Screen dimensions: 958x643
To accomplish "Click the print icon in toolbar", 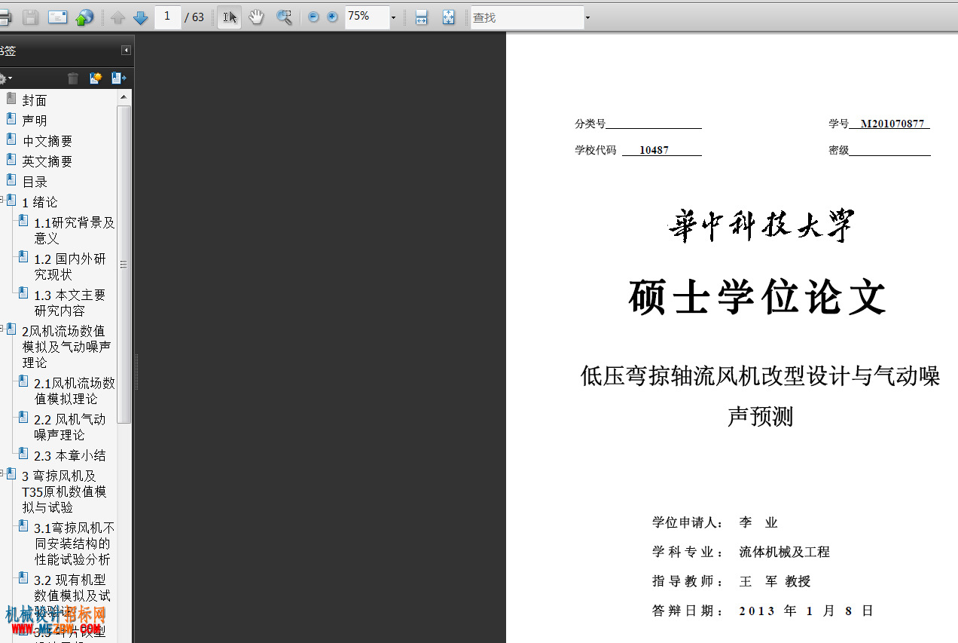I will coord(5,17).
